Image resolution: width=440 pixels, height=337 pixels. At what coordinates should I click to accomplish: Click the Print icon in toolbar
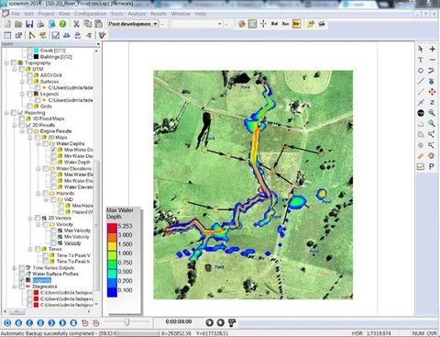coord(40,24)
